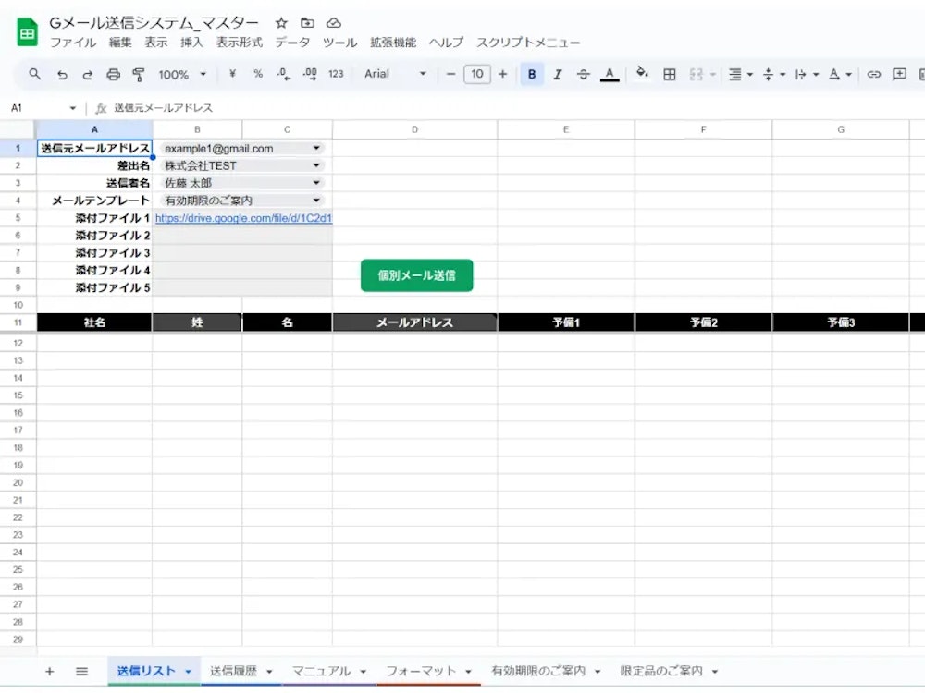Decrease decimal places
The height and width of the screenshot is (693, 925).
pos(284,74)
